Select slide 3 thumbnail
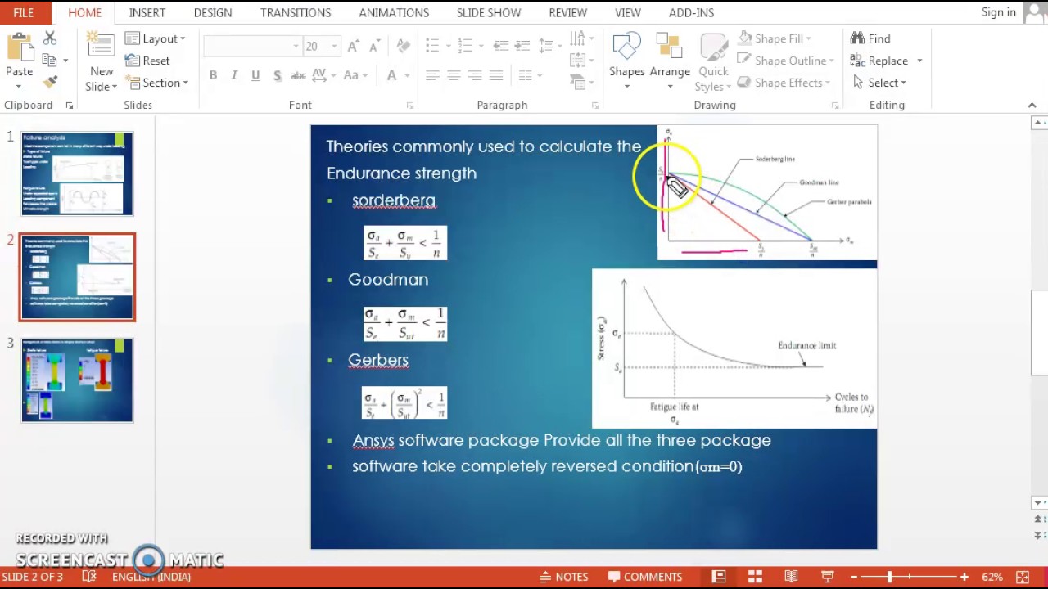Screen dimensions: 1048x589 click(77, 380)
